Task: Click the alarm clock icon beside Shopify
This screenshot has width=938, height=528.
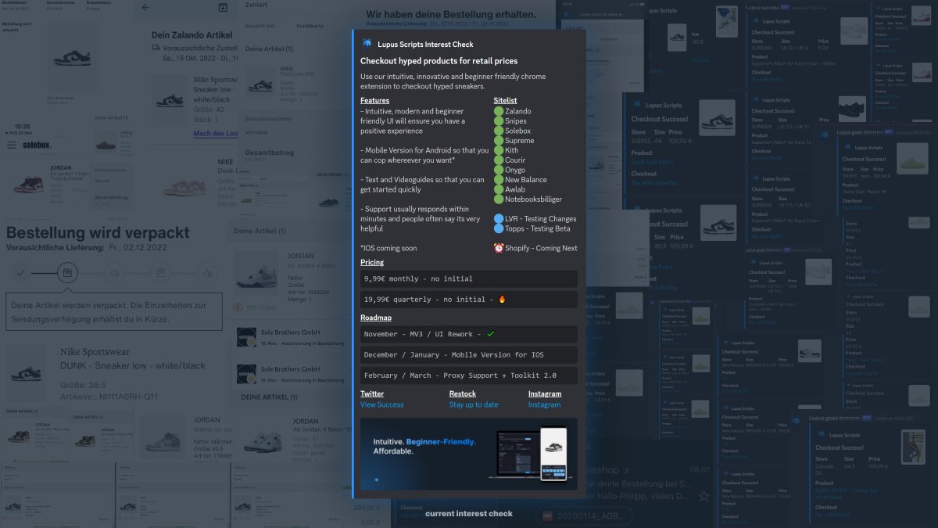Action: tap(499, 248)
